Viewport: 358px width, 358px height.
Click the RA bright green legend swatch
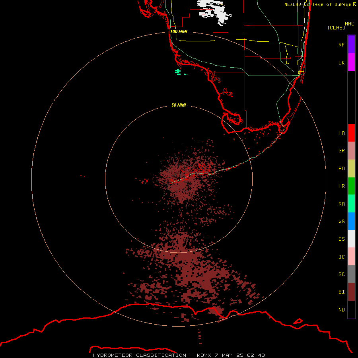[x=351, y=204]
